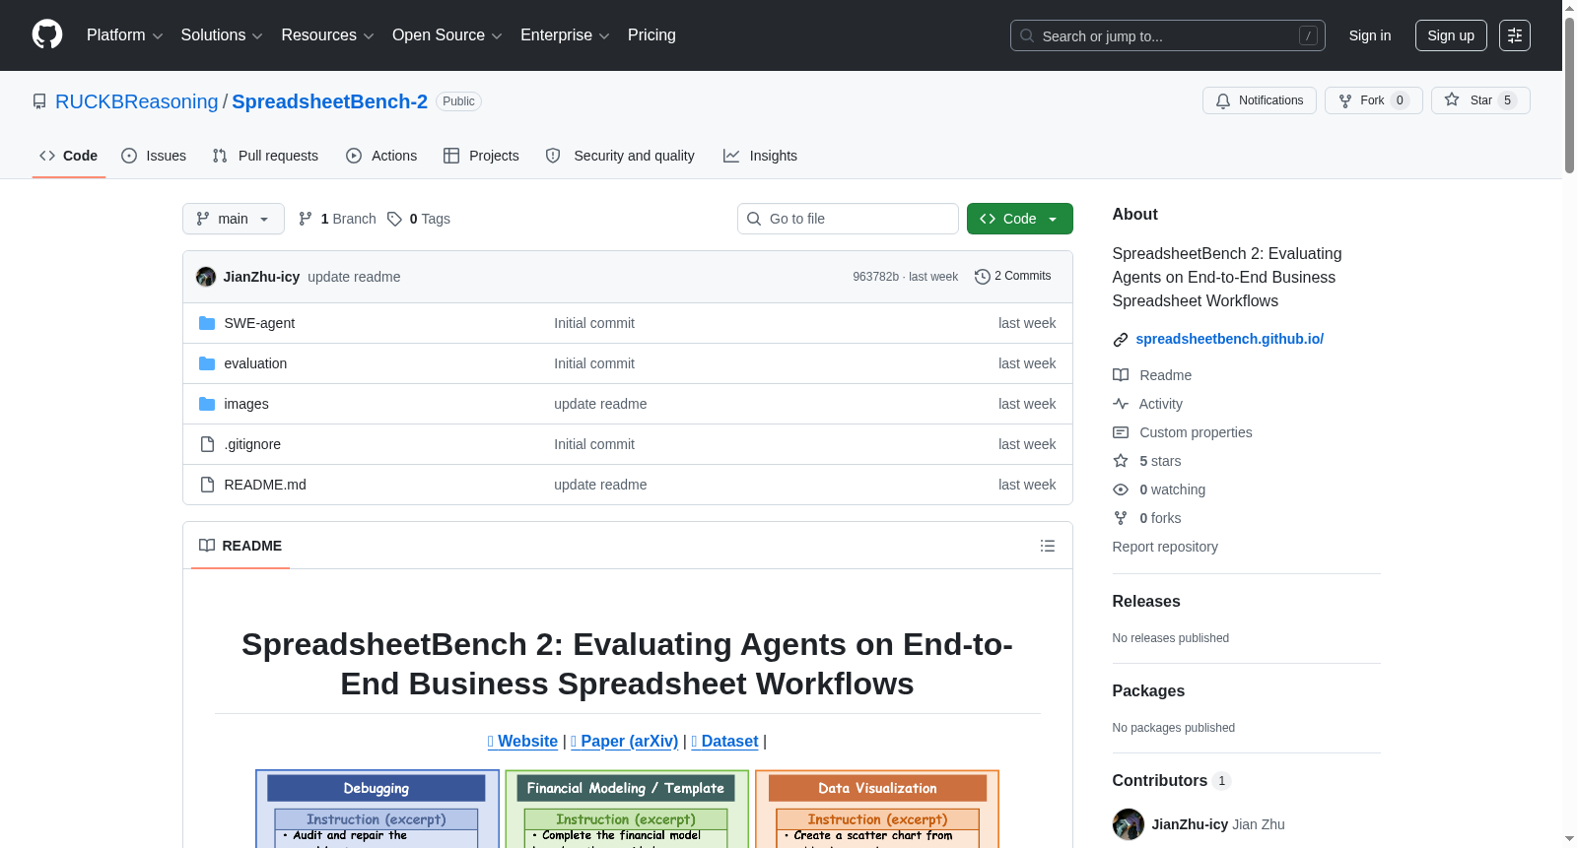Viewport: 1577px width, 848px height.
Task: Switch to the Issues tab
Action: pyautogui.click(x=154, y=156)
